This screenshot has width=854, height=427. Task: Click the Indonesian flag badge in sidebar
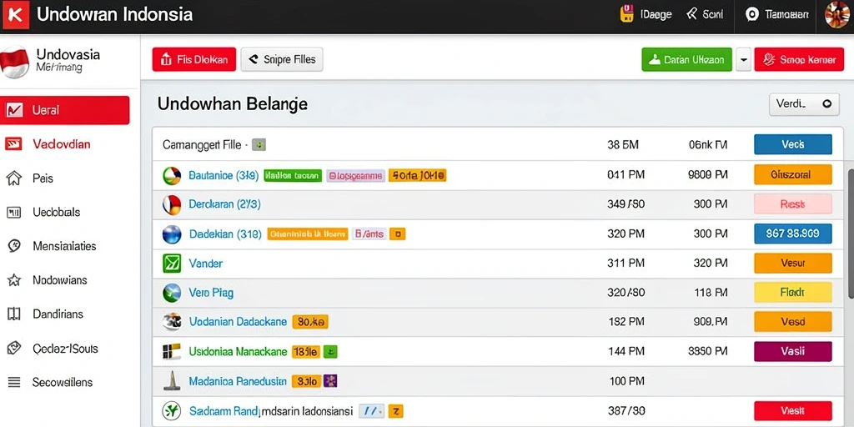coord(14,62)
